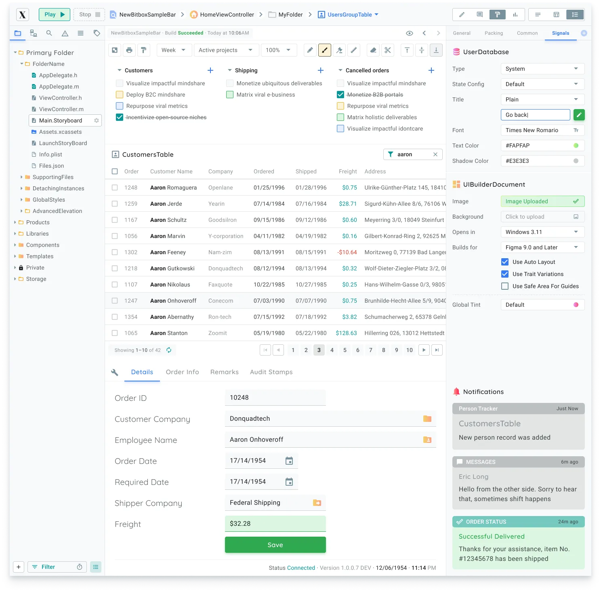This screenshot has height=592, width=601.
Task: Enable Use Safe Area For Guides
Action: [x=504, y=286]
